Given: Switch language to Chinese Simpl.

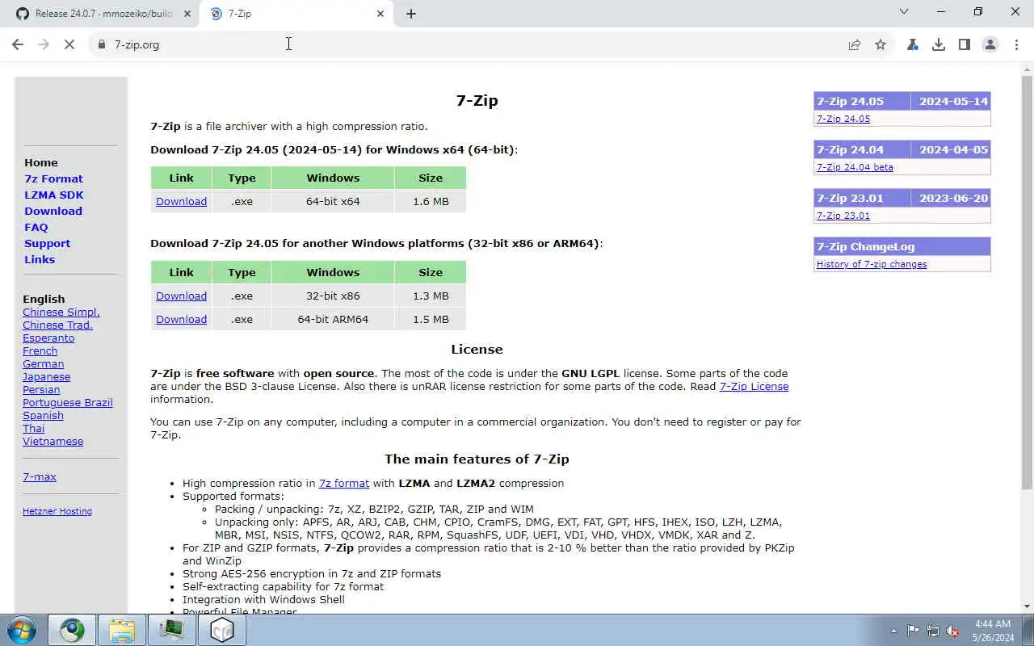Looking at the screenshot, I should [61, 312].
